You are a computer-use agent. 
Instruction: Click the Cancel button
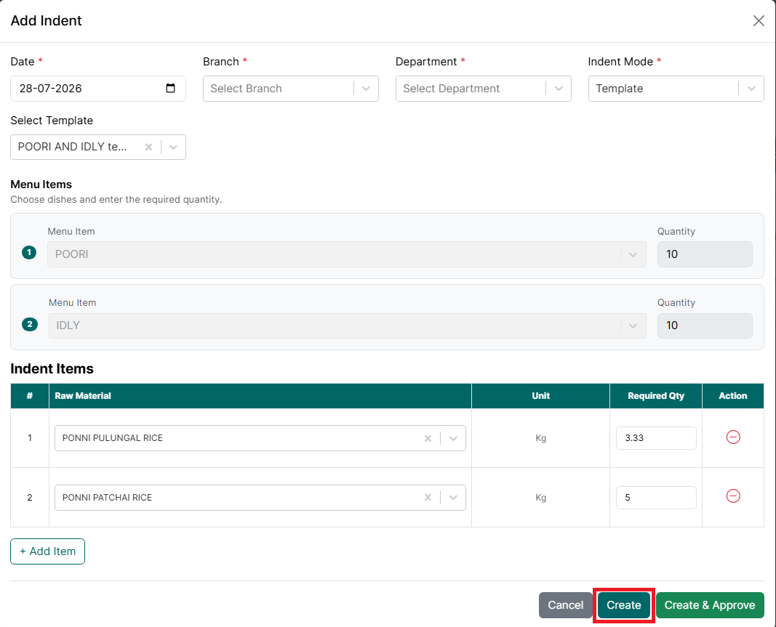click(x=565, y=605)
